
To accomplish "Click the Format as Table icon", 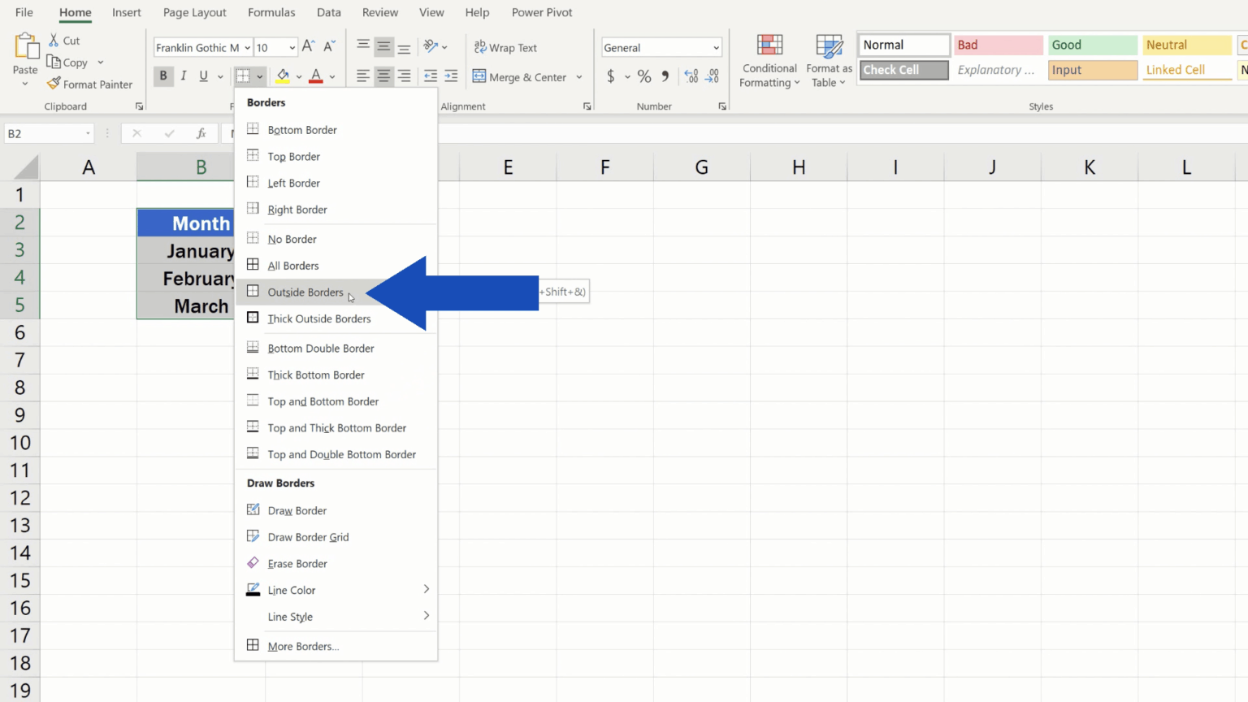I will (828, 61).
